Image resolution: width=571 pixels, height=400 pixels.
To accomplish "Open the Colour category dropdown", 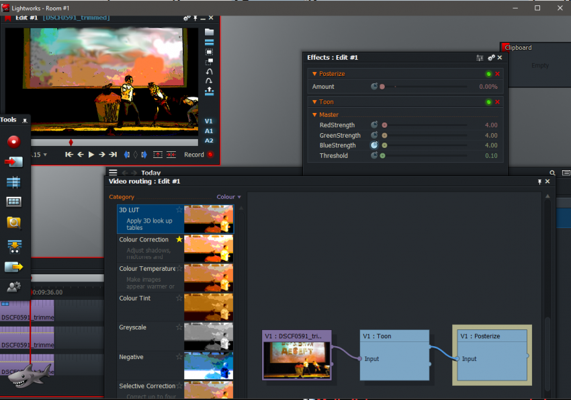I will coord(228,197).
